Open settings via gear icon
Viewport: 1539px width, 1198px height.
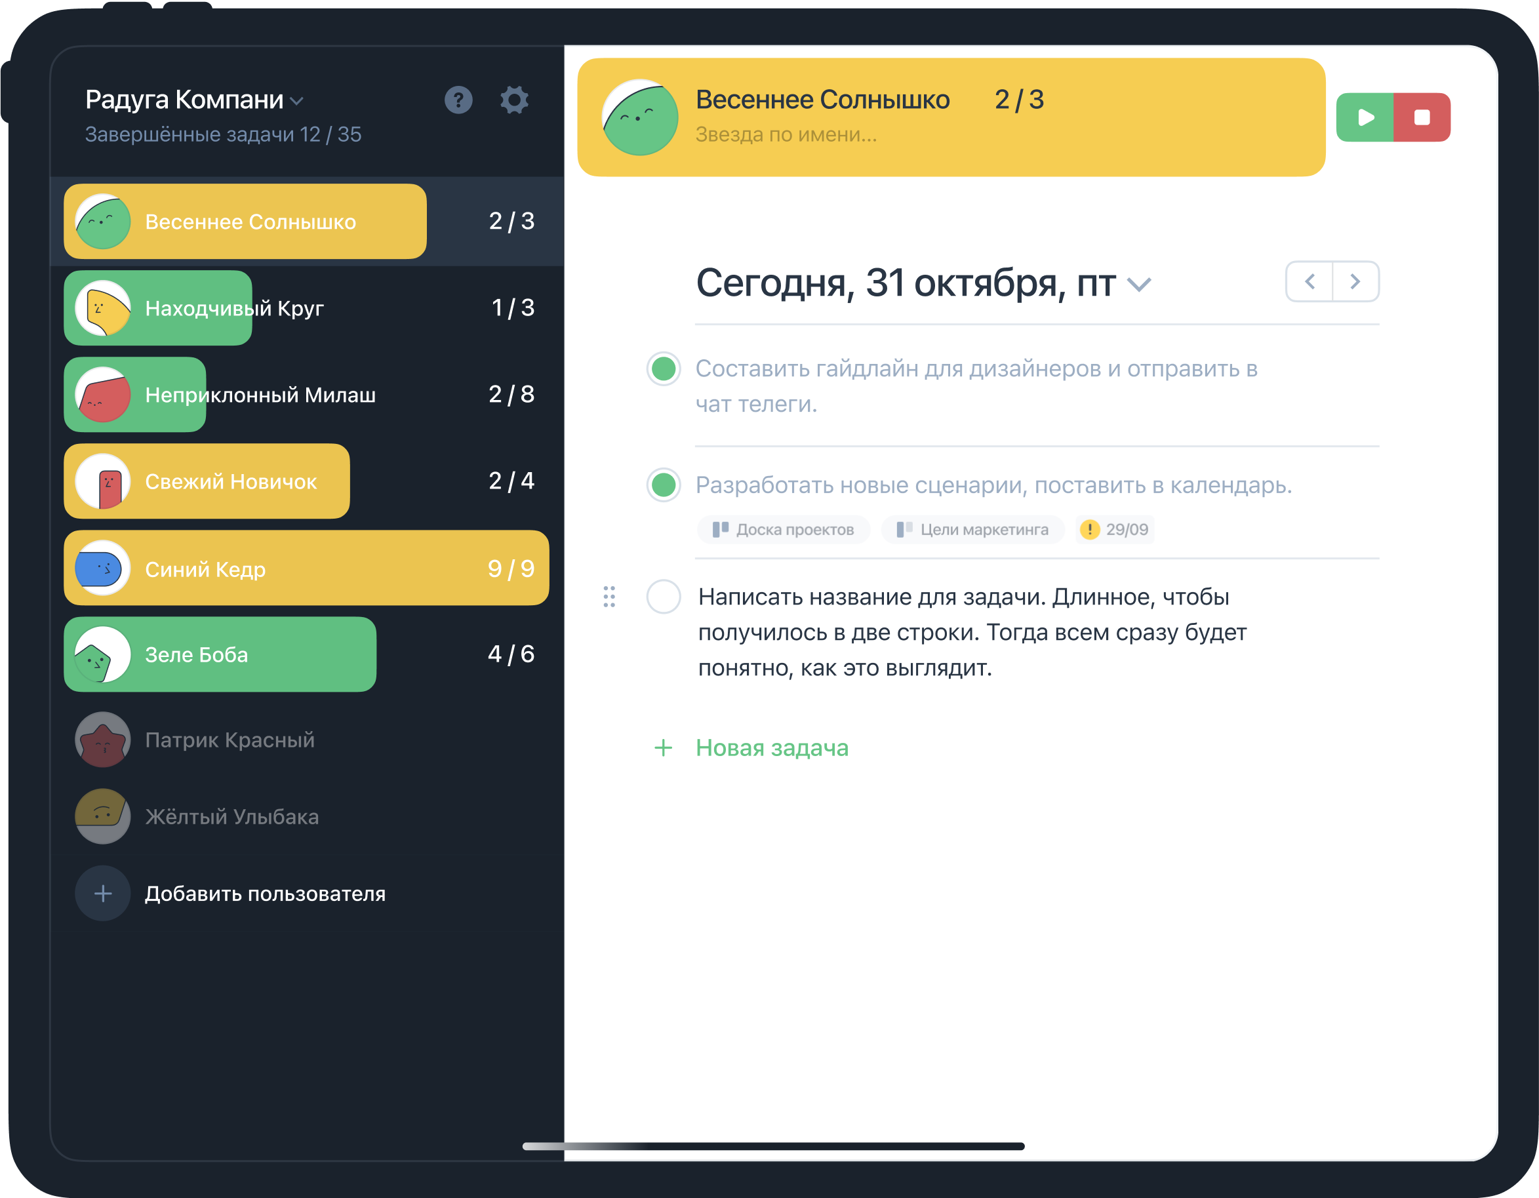pos(514,100)
